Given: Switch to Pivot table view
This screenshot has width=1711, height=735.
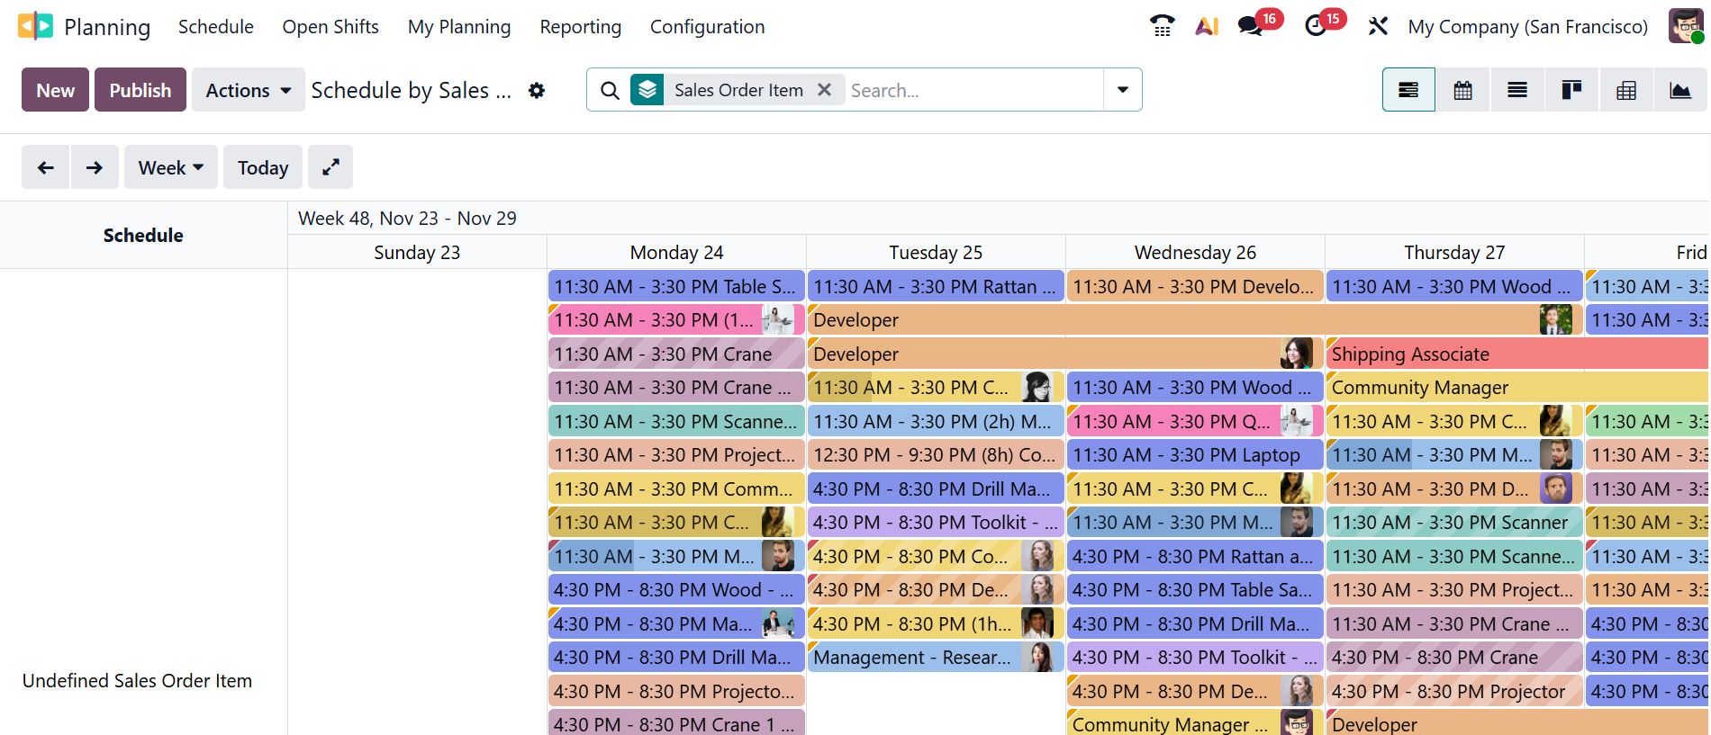Looking at the screenshot, I should pos(1626,90).
